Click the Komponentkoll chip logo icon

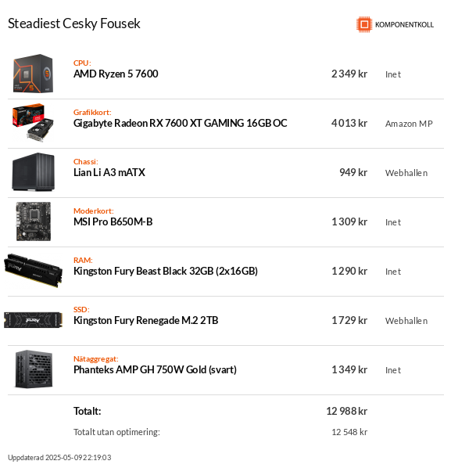point(364,24)
